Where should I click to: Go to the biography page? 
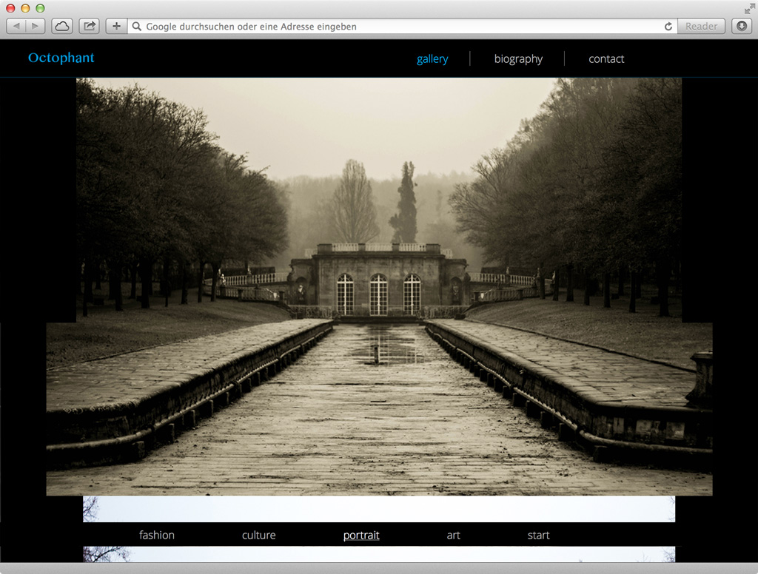click(x=518, y=59)
